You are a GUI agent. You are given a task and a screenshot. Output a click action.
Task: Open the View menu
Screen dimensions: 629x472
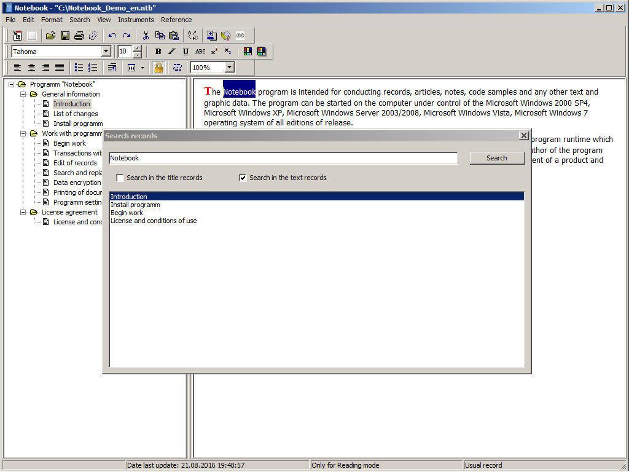(104, 20)
